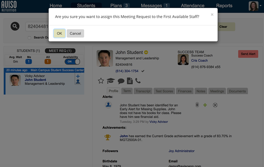
Task: Open the Home nav item
Action: point(56,5)
